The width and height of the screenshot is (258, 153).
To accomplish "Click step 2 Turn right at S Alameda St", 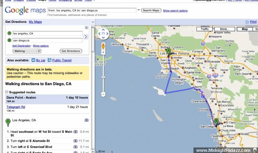I will [x=28, y=141].
